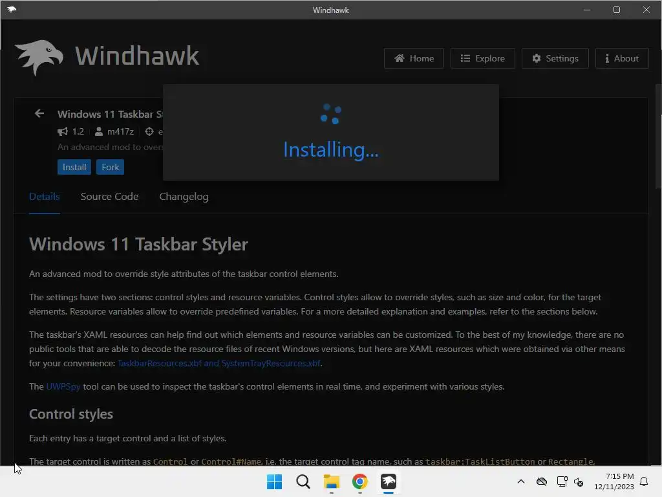Click the version megaphone icon
Viewport: 662px width, 497px height.
click(x=63, y=132)
